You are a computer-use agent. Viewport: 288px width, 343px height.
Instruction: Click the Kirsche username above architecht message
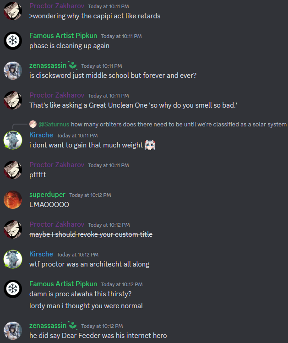click(41, 254)
